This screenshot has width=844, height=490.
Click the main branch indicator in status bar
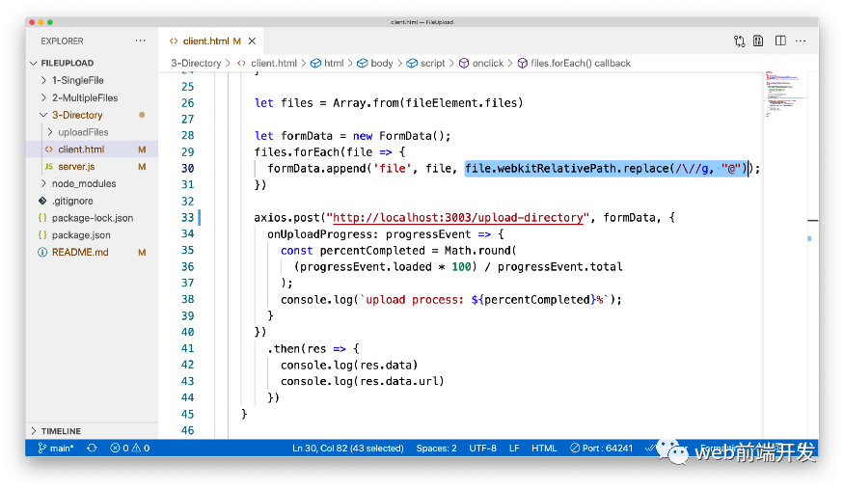click(x=55, y=448)
